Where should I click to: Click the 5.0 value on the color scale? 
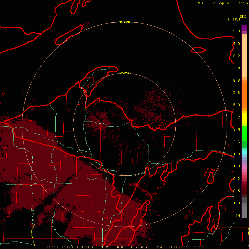(x=237, y=105)
